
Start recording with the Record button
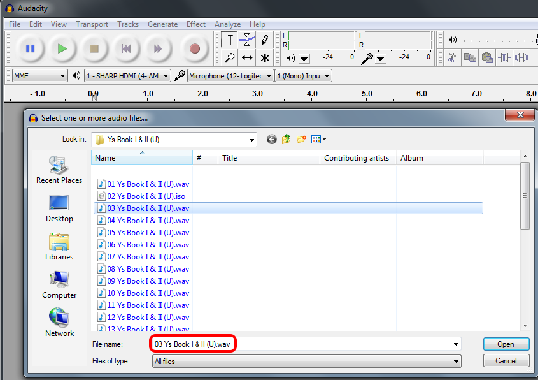pyautogui.click(x=195, y=48)
